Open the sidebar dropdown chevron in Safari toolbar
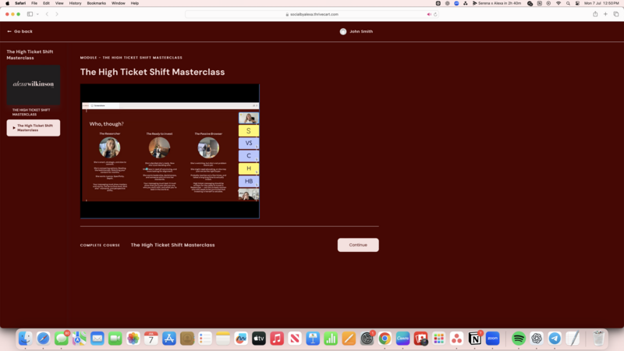This screenshot has width=624, height=351. (x=37, y=14)
